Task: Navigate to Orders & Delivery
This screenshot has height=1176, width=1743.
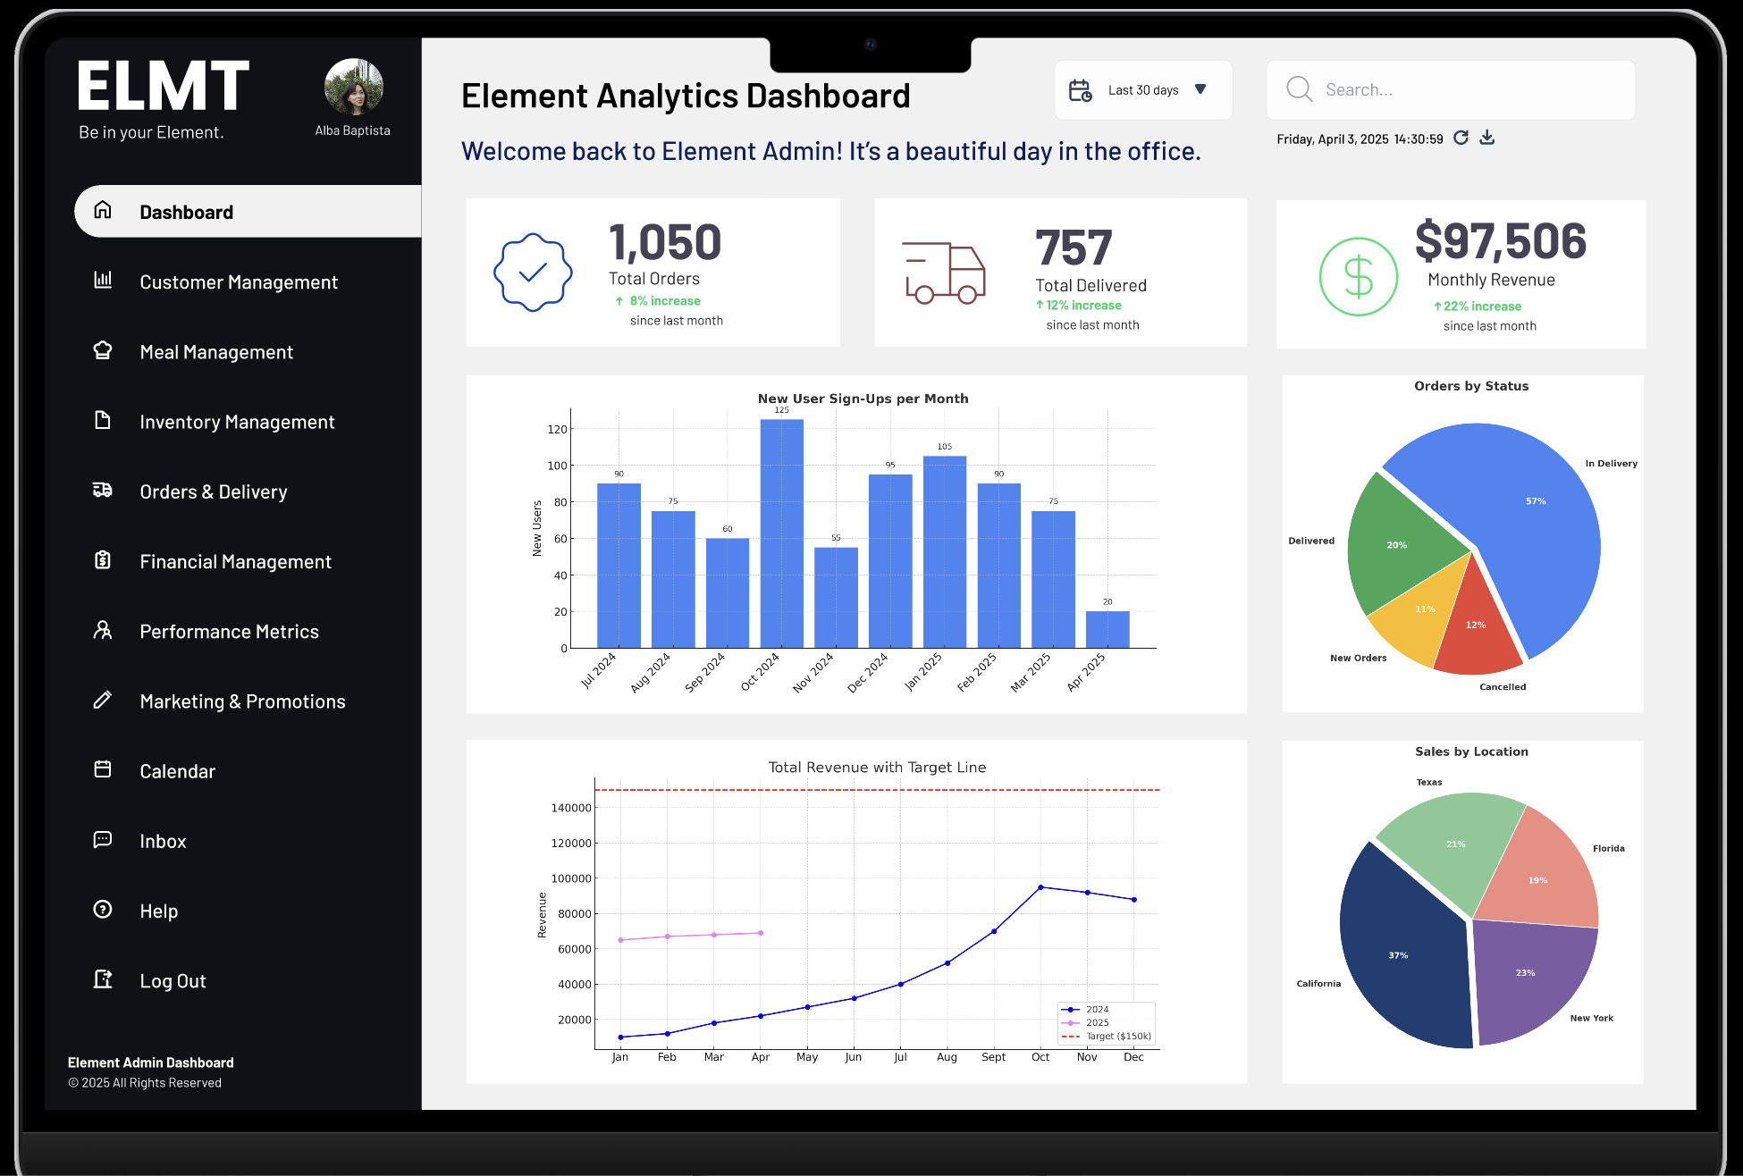Action: [214, 491]
